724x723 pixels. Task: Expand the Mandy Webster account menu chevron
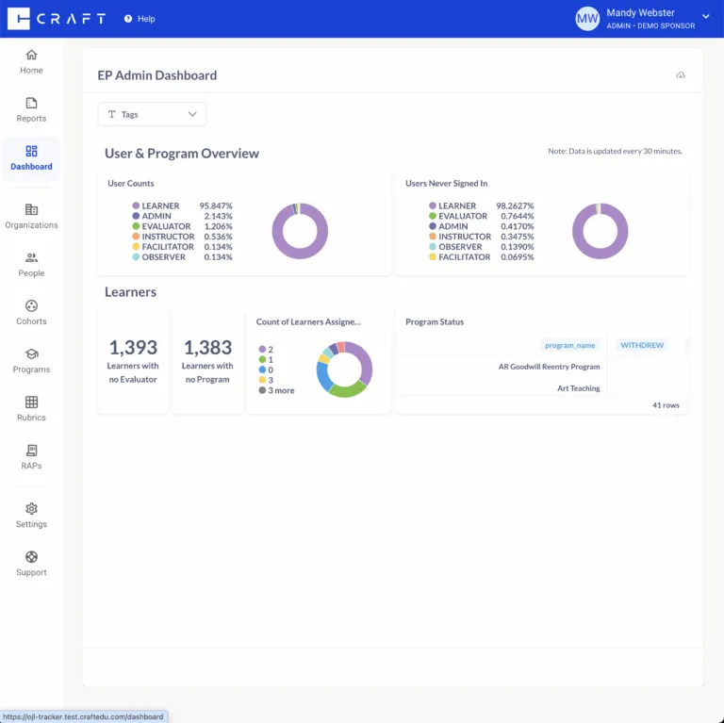705,17
